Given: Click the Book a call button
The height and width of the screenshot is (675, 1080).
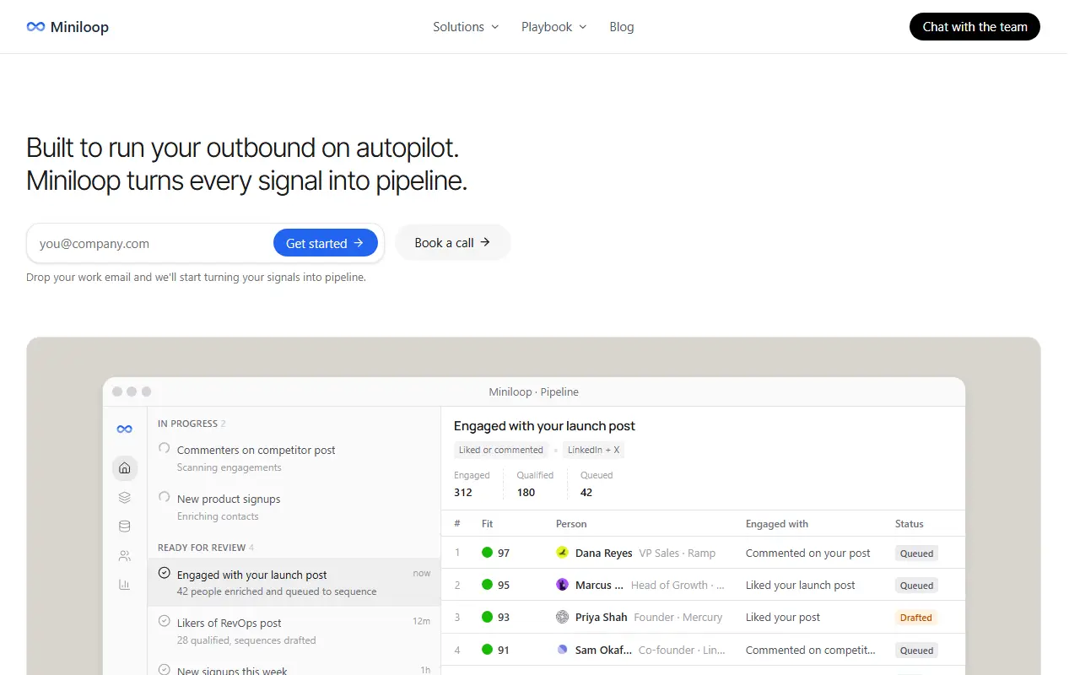Looking at the screenshot, I should 452,242.
